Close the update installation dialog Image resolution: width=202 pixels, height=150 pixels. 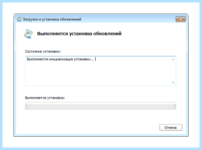[180, 19]
